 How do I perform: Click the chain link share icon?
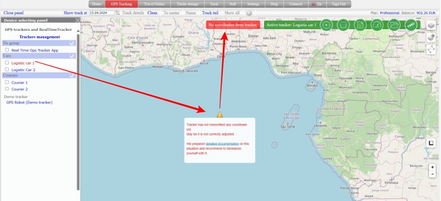coord(411,25)
